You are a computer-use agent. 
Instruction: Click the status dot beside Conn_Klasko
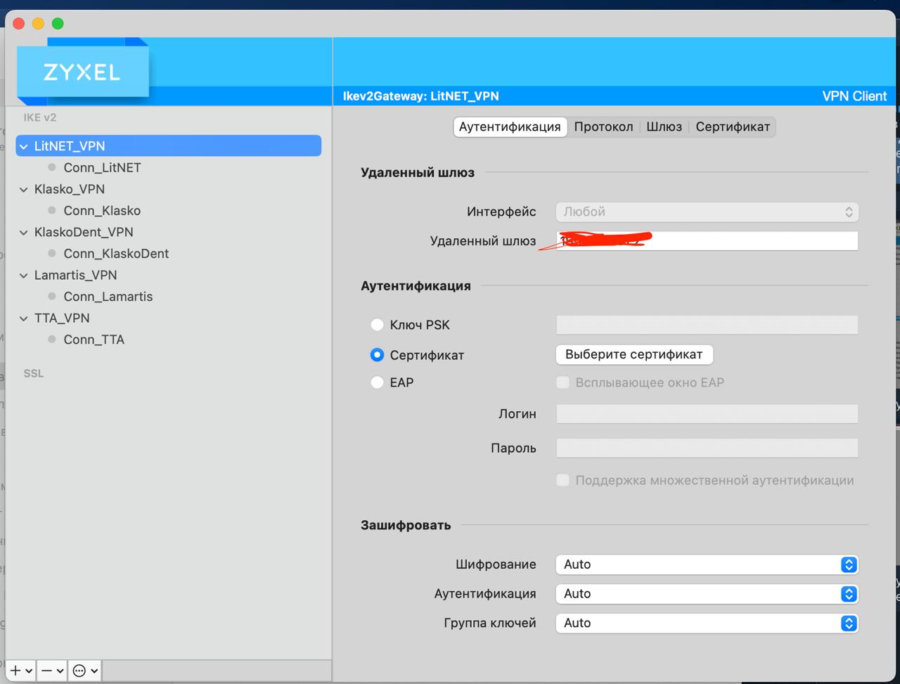[51, 210]
